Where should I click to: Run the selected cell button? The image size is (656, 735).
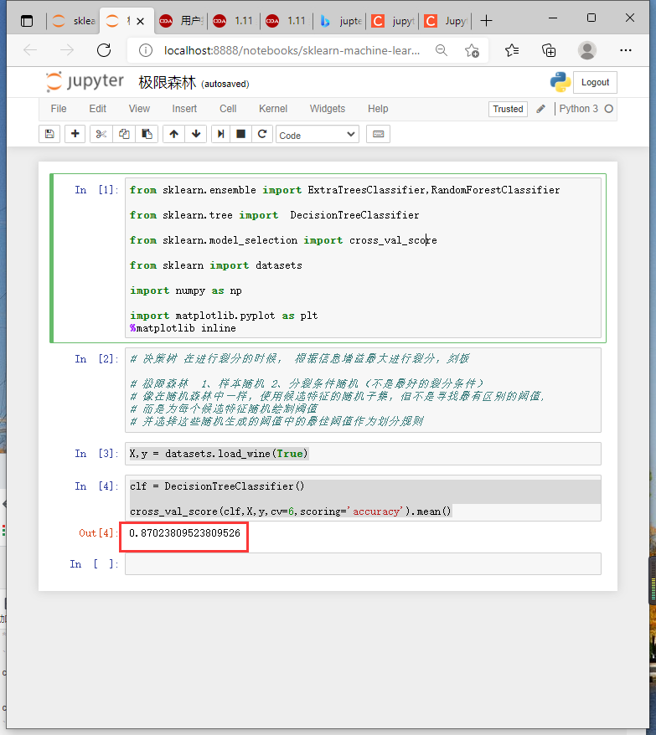[x=220, y=134]
